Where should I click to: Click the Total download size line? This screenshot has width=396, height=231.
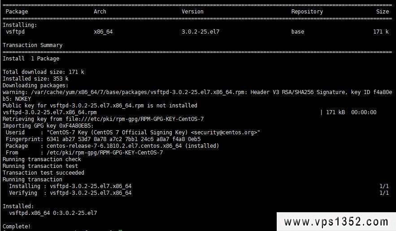[44, 72]
